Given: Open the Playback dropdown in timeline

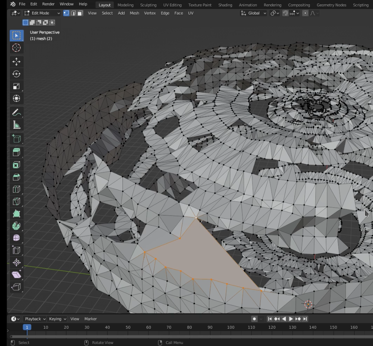Looking at the screenshot, I should click(x=35, y=319).
